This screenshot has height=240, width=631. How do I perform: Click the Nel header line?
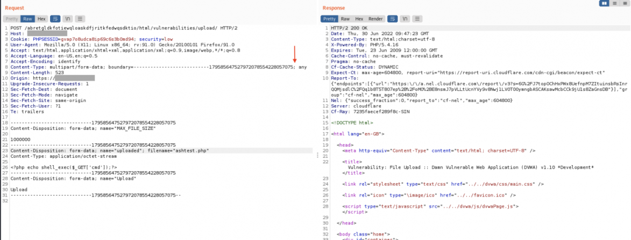(421, 101)
